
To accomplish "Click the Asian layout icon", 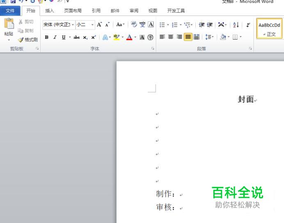I will [221, 25].
